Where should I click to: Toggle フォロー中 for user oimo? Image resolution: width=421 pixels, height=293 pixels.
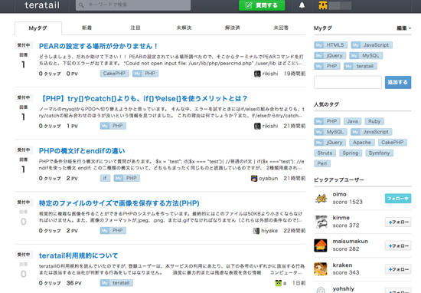[x=398, y=199]
